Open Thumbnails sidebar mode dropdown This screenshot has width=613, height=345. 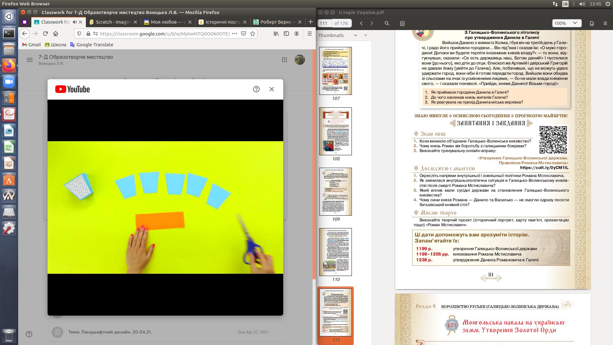coord(355,35)
